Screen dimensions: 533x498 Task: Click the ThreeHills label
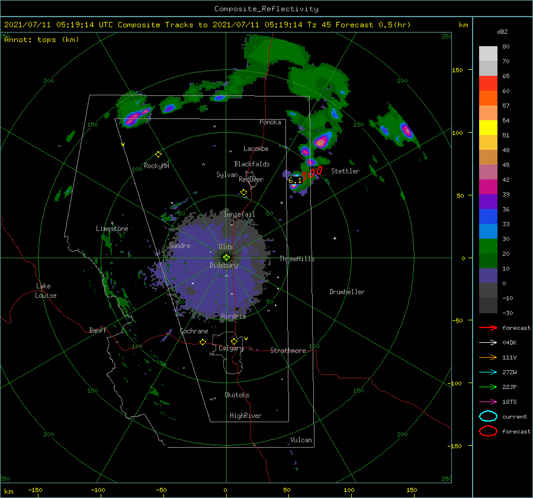coord(297,259)
